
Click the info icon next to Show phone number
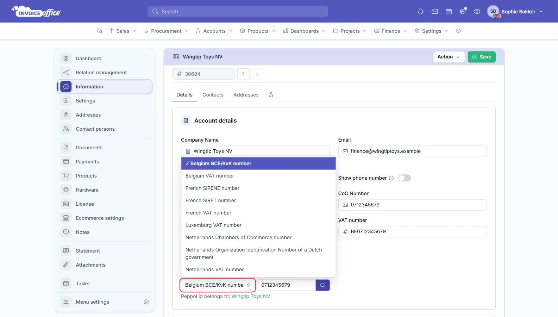coord(391,178)
